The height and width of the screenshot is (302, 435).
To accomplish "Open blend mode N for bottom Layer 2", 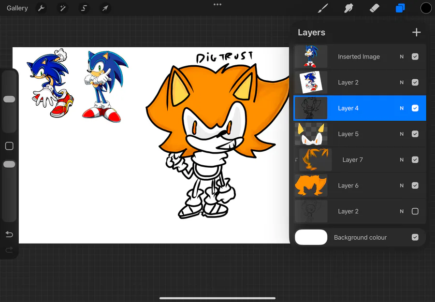I will 402,211.
